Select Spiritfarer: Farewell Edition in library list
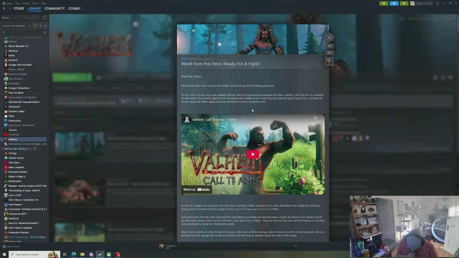The width and height of the screenshot is (459, 258). coord(23,102)
